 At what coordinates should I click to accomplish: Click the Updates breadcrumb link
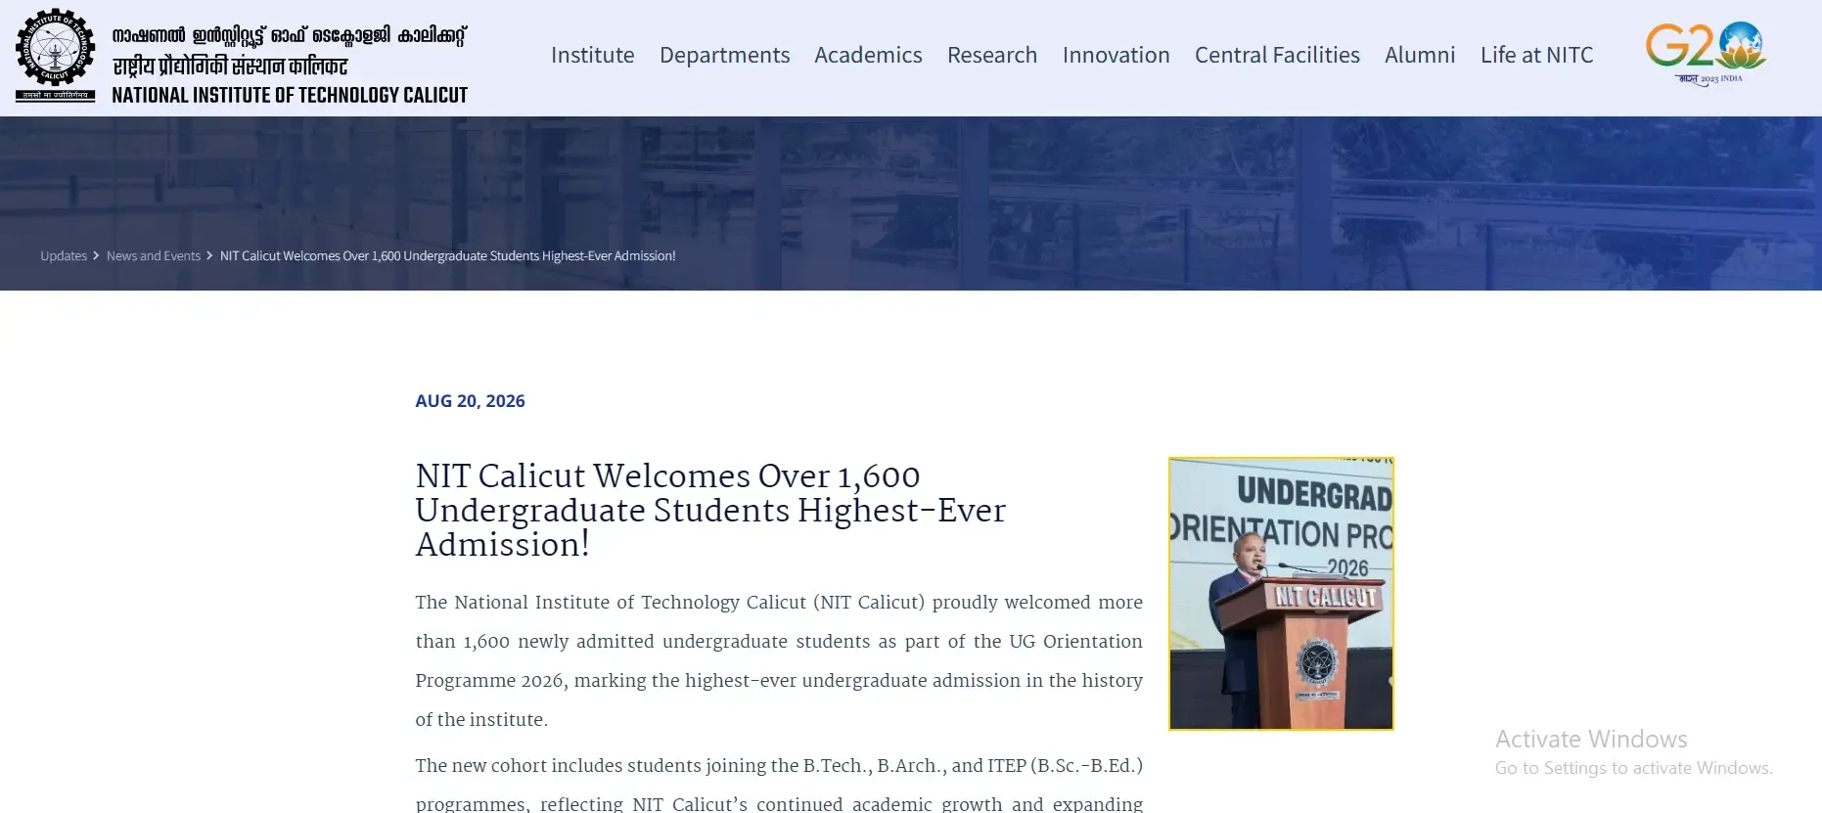click(64, 256)
